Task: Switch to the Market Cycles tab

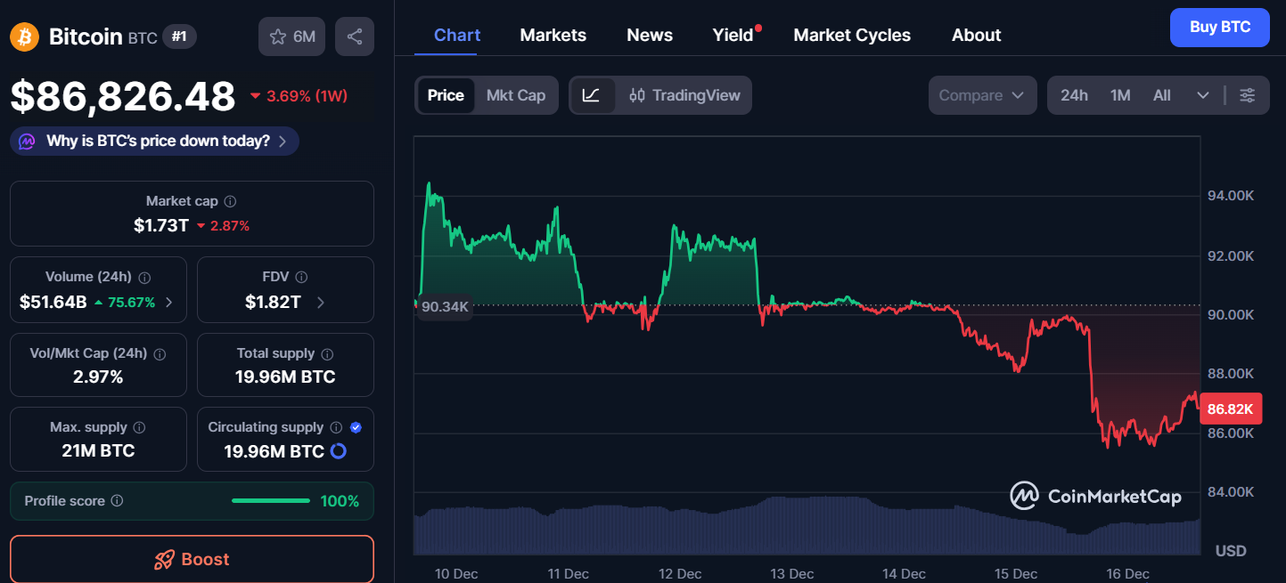Action: coord(852,35)
